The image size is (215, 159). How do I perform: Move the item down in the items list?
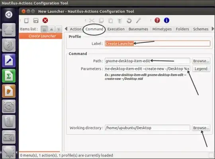(x=59, y=29)
